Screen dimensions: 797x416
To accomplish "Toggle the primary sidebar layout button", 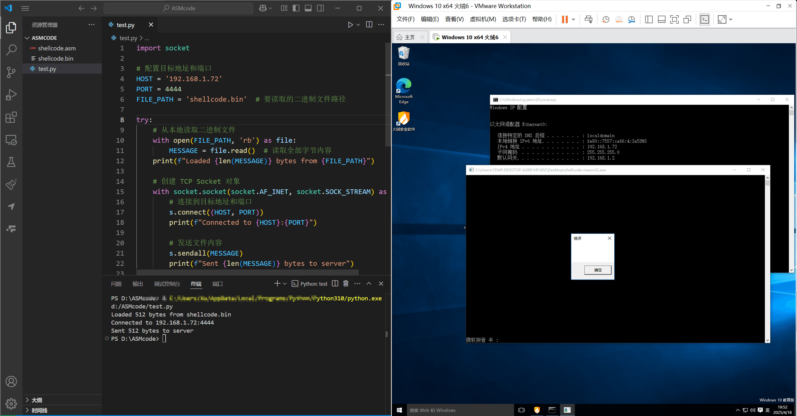I will tap(296, 8).
